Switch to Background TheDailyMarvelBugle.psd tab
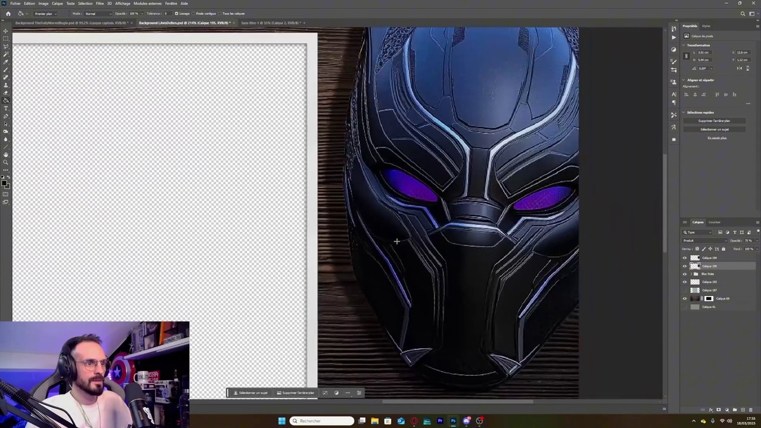This screenshot has height=428, width=761. coord(71,23)
